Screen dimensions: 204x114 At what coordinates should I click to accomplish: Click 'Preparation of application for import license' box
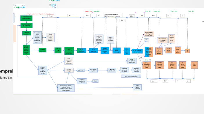click(99, 39)
